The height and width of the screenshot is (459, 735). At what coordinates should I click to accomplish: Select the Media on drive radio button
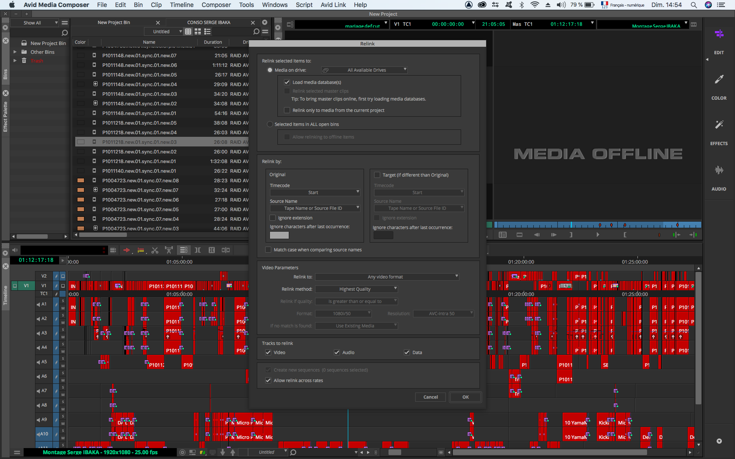tap(270, 70)
